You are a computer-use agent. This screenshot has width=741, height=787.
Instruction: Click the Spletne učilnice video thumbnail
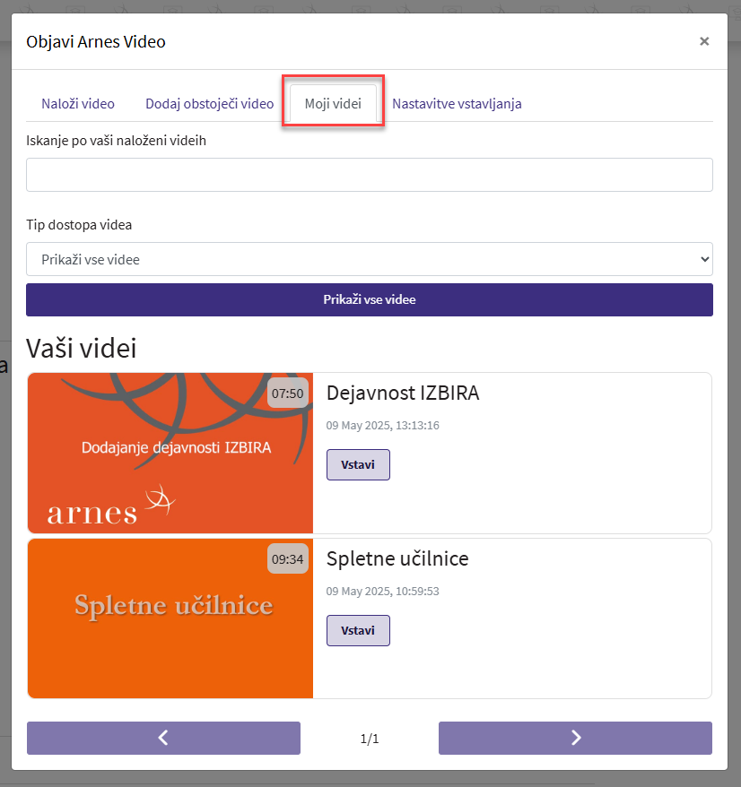click(x=170, y=618)
